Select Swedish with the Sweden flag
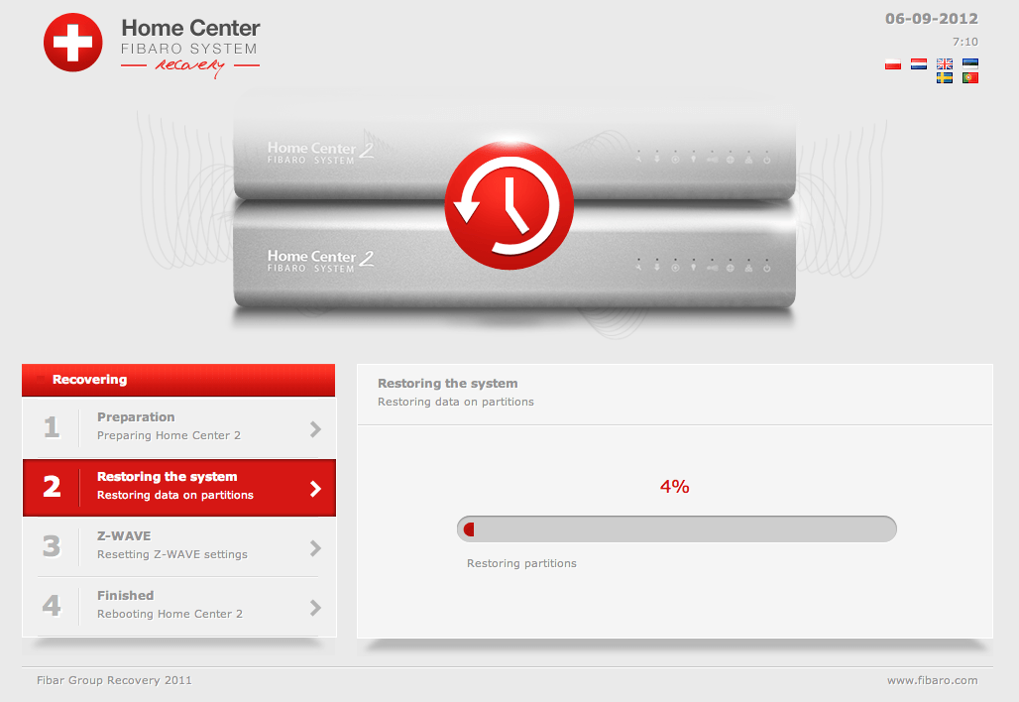The width and height of the screenshot is (1019, 702). (945, 78)
